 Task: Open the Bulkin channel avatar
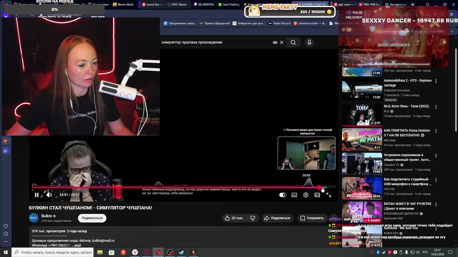(x=34, y=218)
